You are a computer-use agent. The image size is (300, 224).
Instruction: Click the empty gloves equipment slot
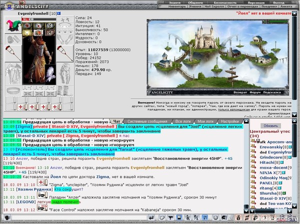pyautogui.click(x=65, y=40)
